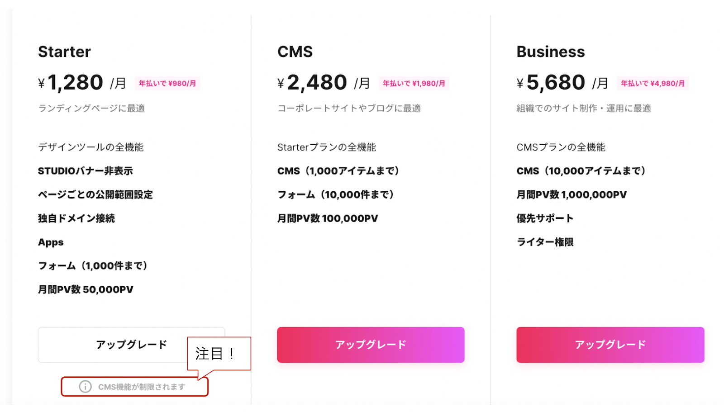The width and height of the screenshot is (724, 412).
Task: Click the 年払いで ¥1,980/月 badge
Action: coord(414,83)
